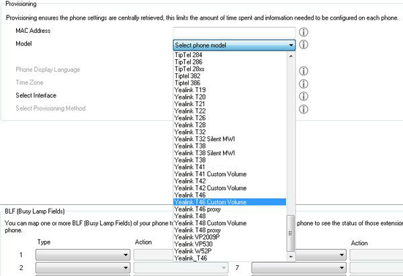Click the model list scroll up arrow
This screenshot has height=276, width=403.
coord(291,55)
